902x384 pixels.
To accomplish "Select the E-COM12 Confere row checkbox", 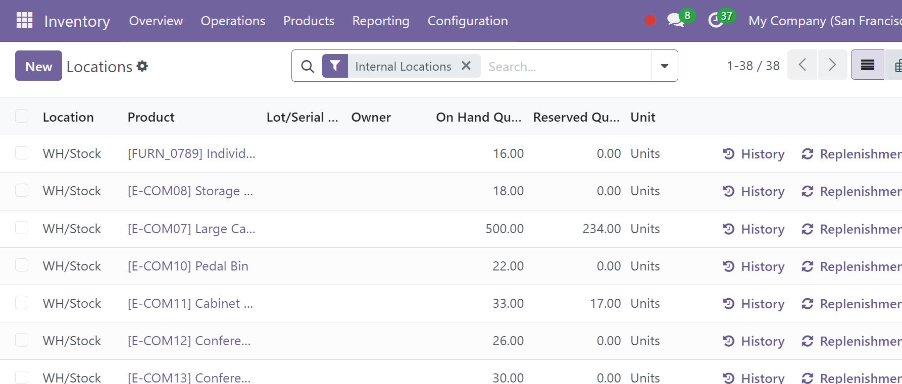I will [22, 340].
